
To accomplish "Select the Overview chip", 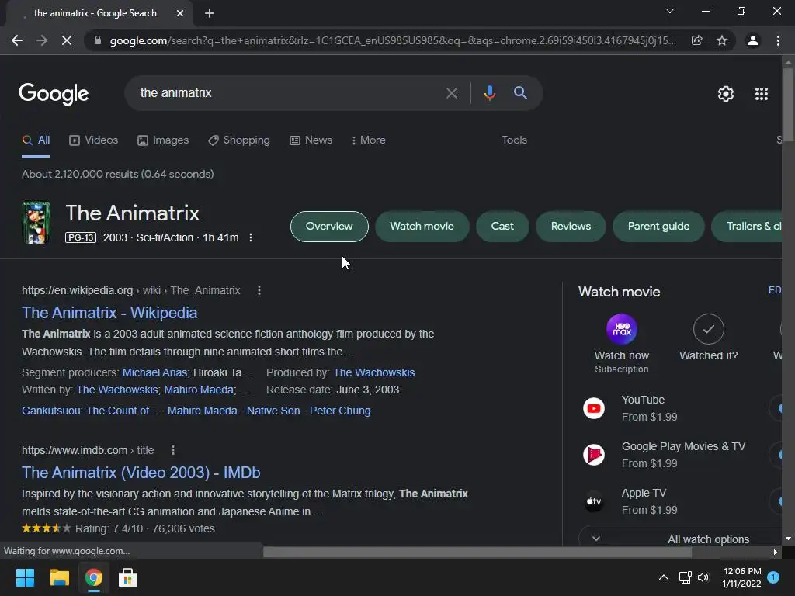I will pyautogui.click(x=329, y=227).
